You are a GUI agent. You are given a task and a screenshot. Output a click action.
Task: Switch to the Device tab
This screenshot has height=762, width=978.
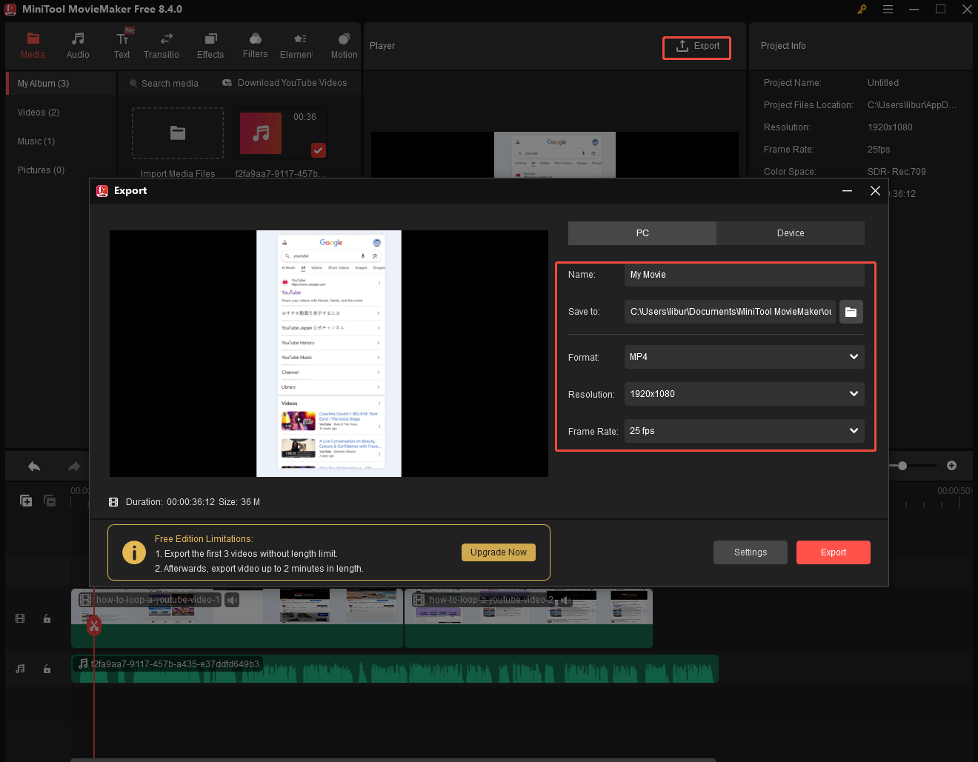pos(790,233)
